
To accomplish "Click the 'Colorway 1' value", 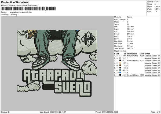I will coord(14,15).
